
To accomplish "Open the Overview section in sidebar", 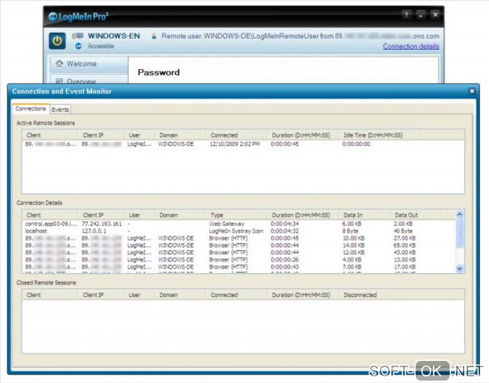I will tap(89, 80).
